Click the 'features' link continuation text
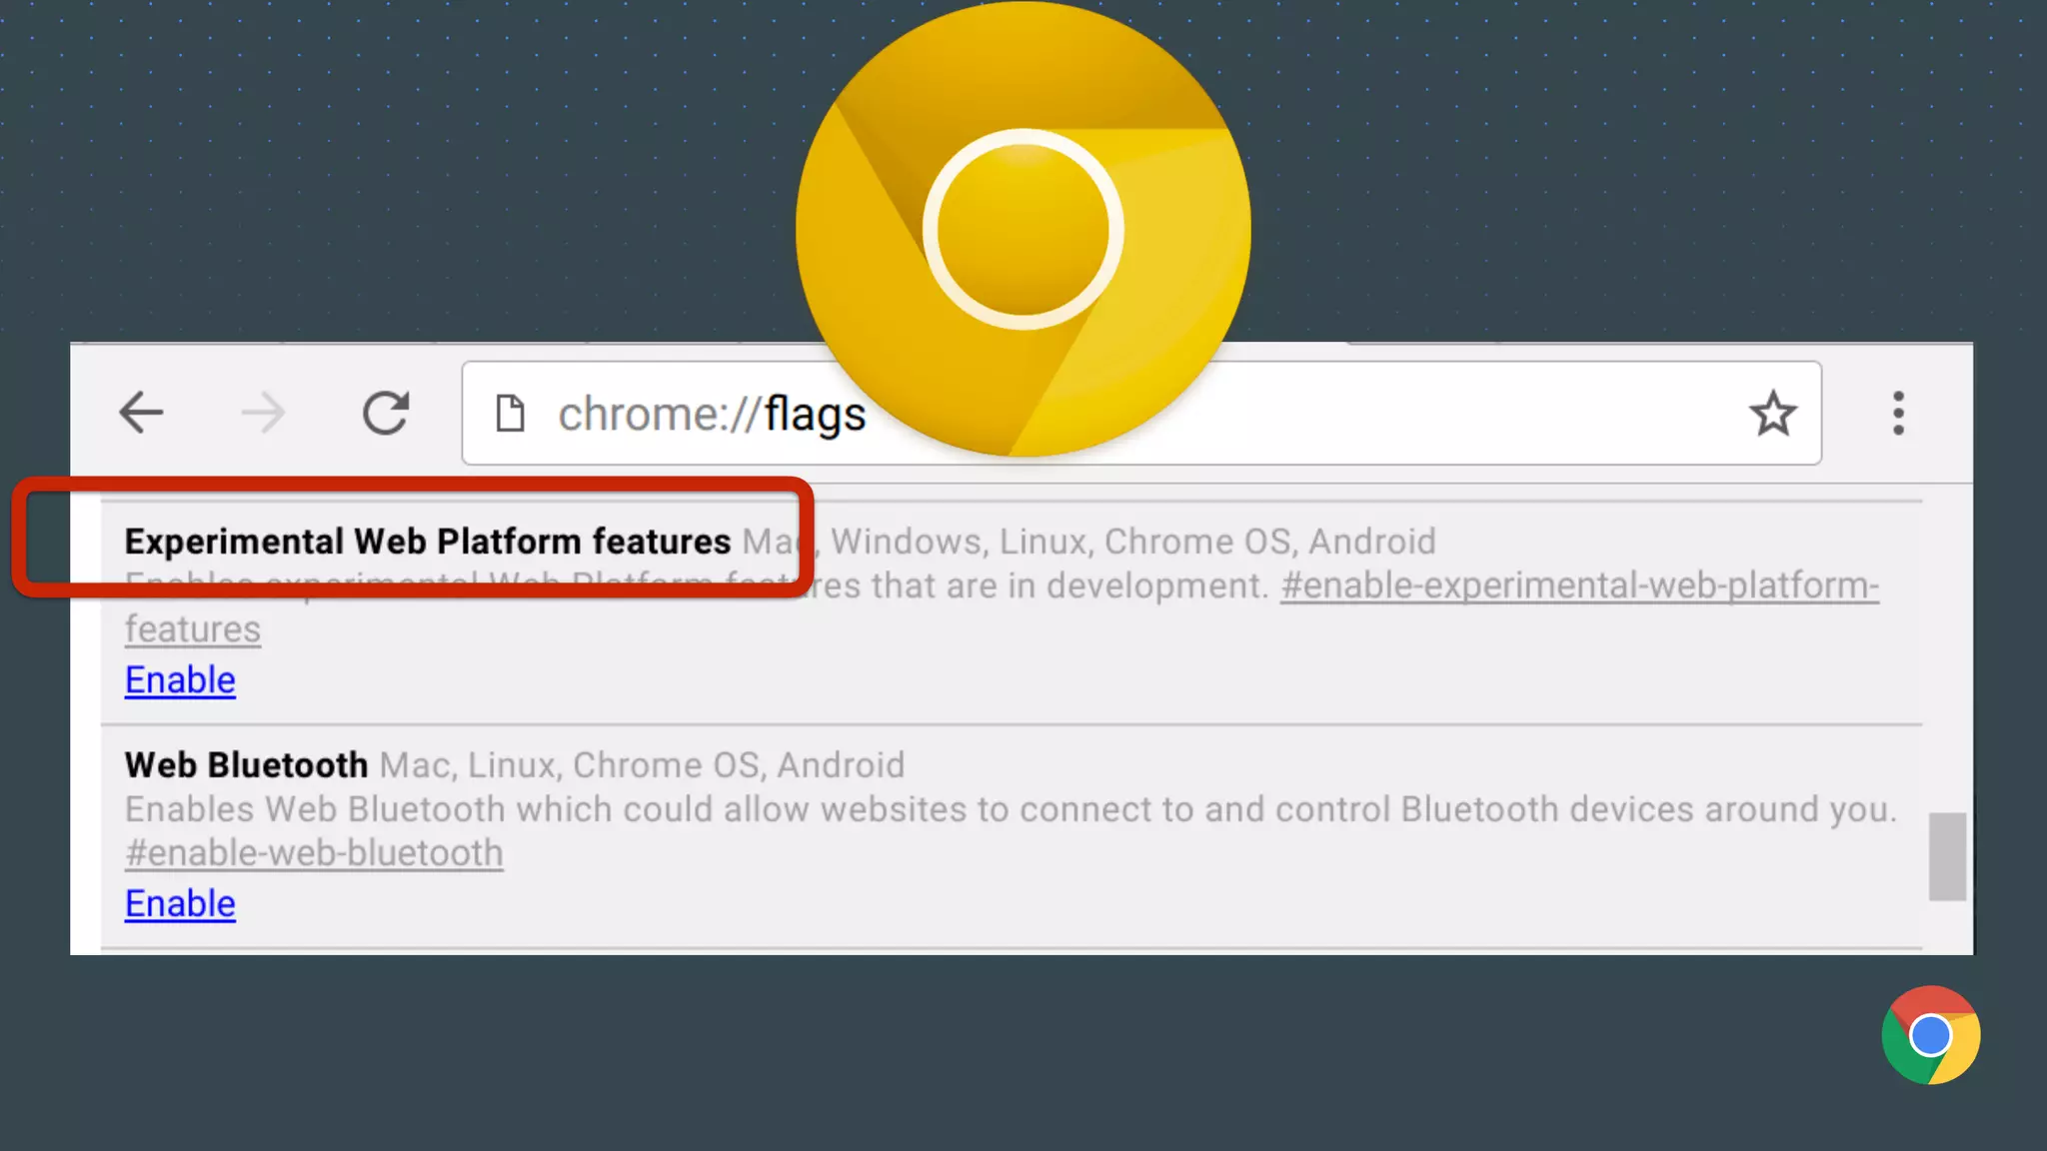The image size is (2047, 1151). 192,629
